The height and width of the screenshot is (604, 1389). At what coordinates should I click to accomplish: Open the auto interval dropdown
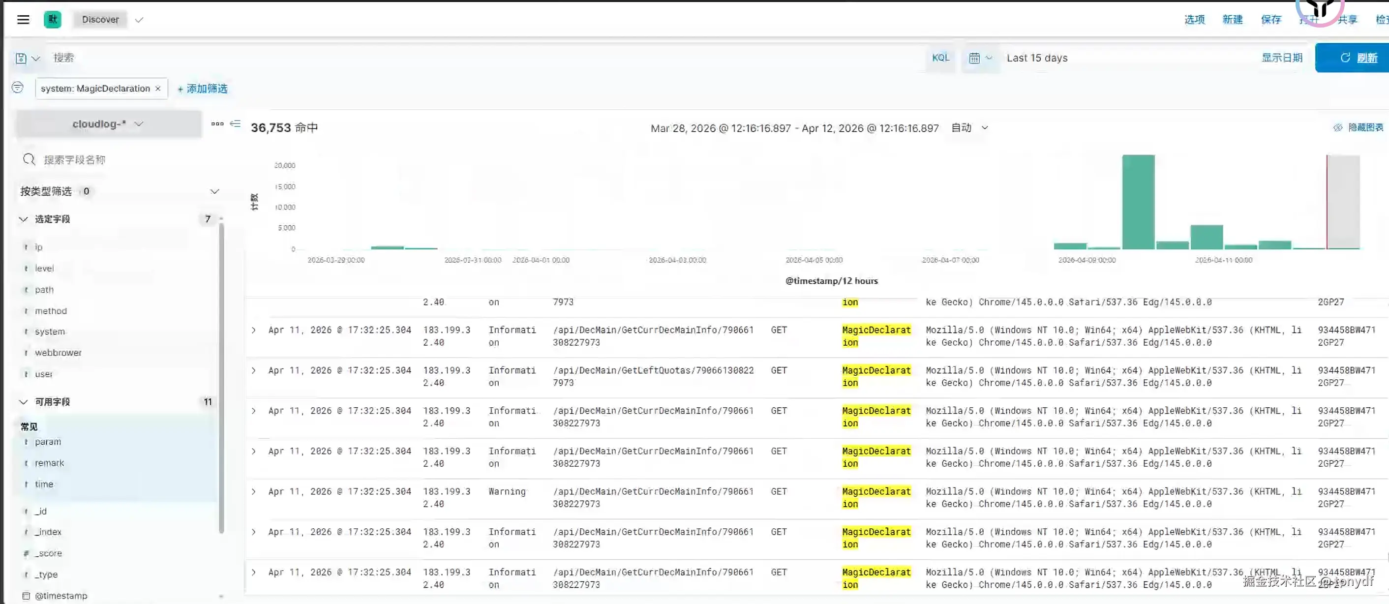tap(969, 128)
